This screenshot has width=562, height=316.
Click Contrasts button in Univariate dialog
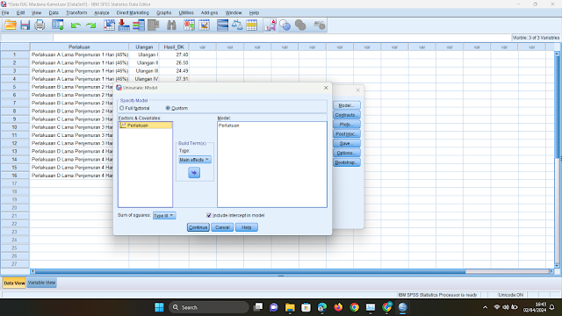click(347, 115)
